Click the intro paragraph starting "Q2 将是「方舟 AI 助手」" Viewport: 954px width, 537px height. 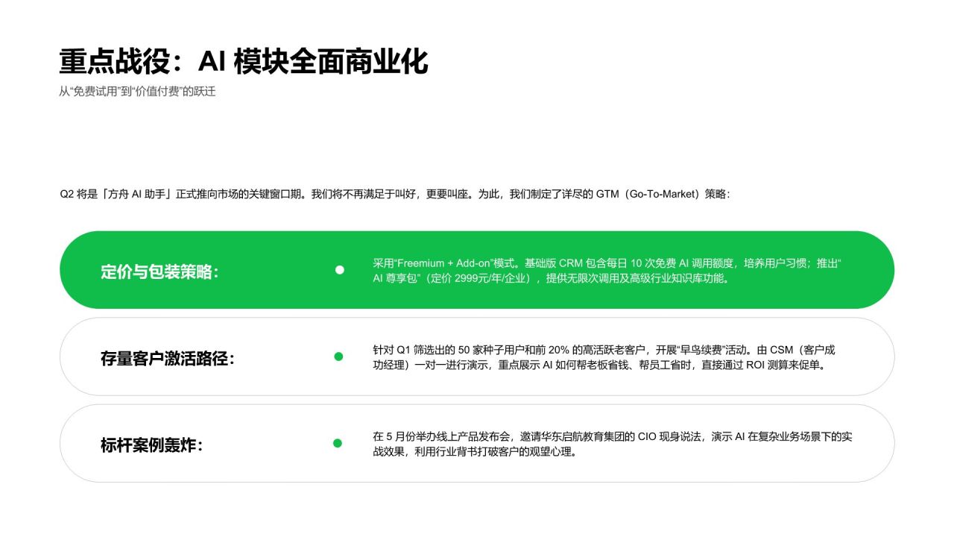(x=395, y=194)
